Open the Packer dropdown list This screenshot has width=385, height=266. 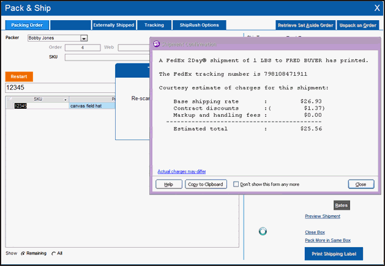click(x=84, y=38)
